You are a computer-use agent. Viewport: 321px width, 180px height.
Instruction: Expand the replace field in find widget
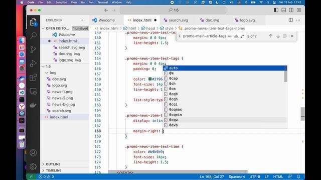click(180, 36)
